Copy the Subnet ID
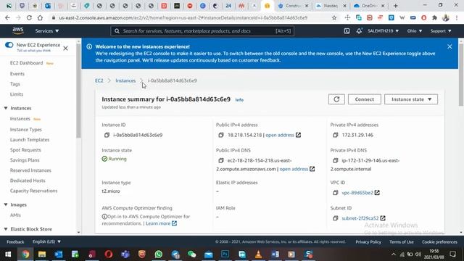The width and height of the screenshot is (464, 261). click(335, 218)
